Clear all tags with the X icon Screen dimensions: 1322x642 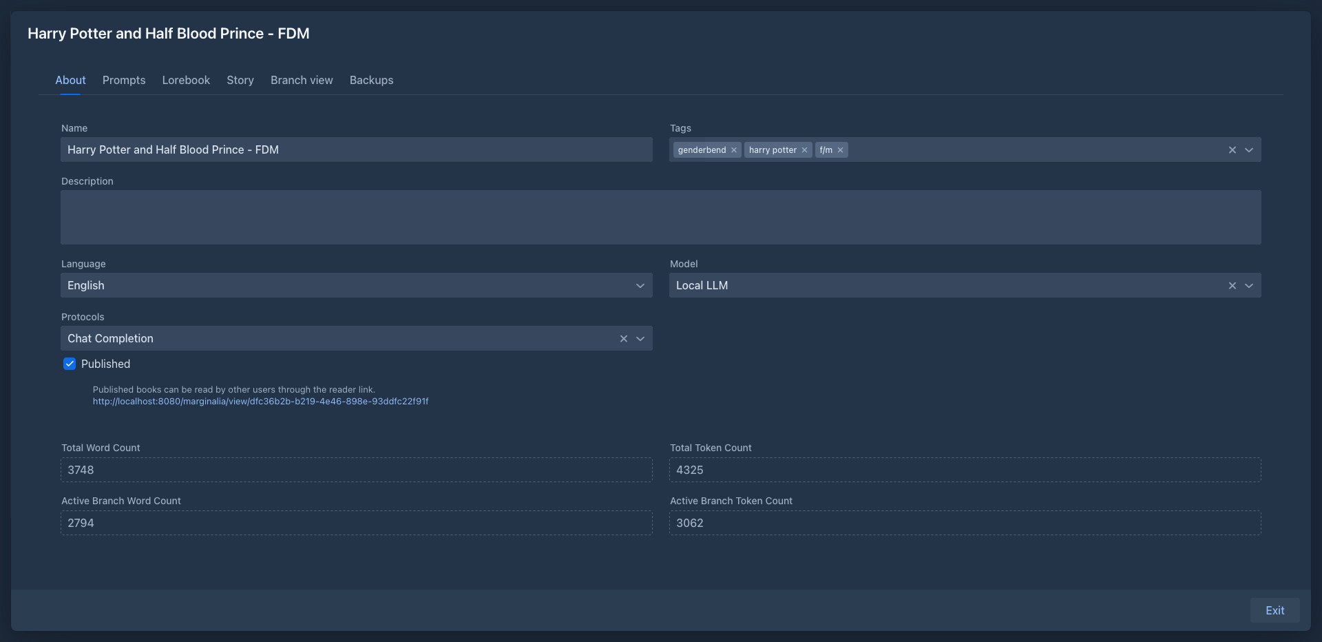pos(1232,150)
